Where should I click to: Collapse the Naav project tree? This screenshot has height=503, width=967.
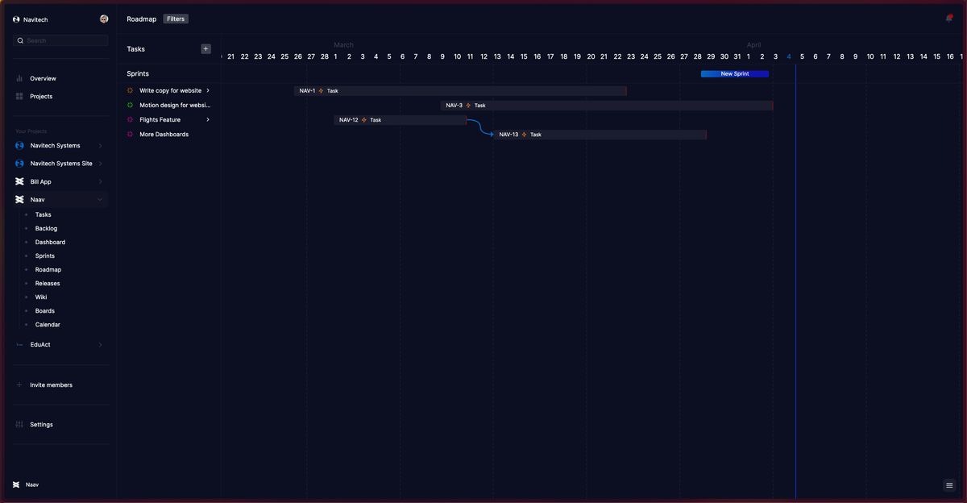point(100,200)
